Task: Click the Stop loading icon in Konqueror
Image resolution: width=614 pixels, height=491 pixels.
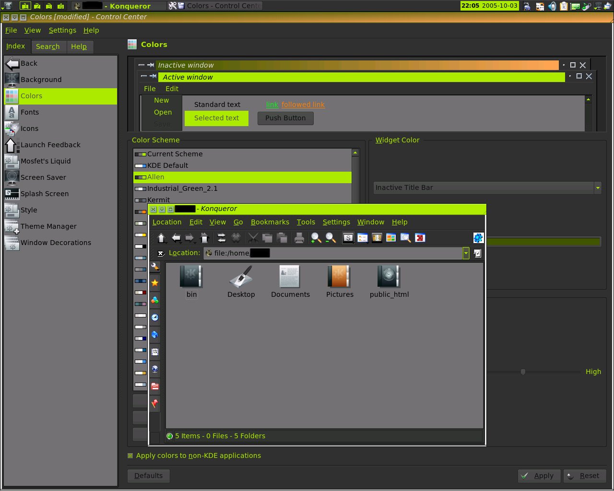Action: tap(236, 238)
